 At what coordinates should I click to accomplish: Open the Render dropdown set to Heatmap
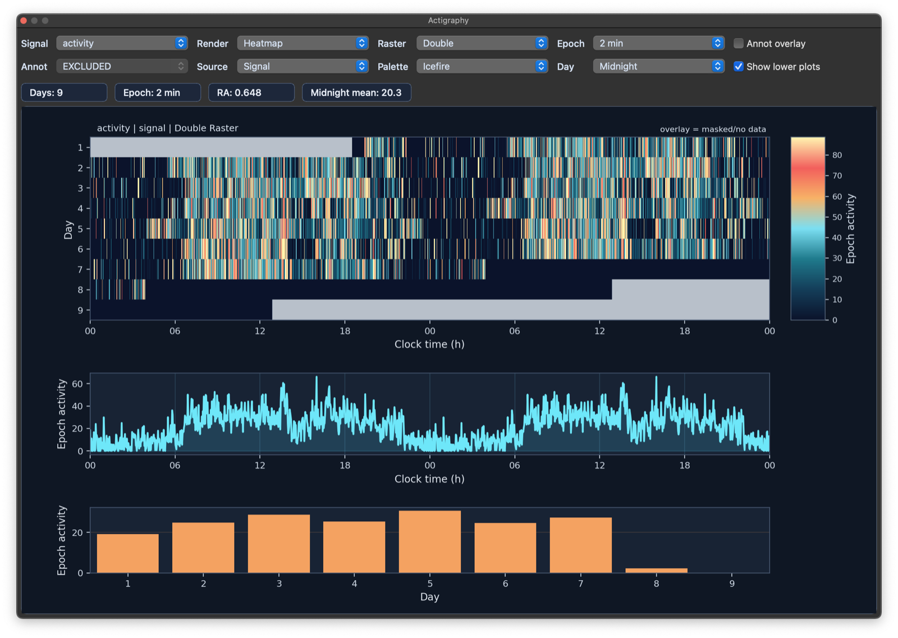(x=303, y=43)
